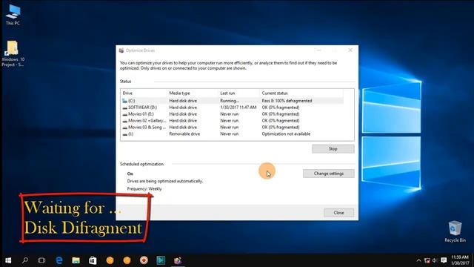Click 'Frequency: Weekly' text

(x=144, y=189)
